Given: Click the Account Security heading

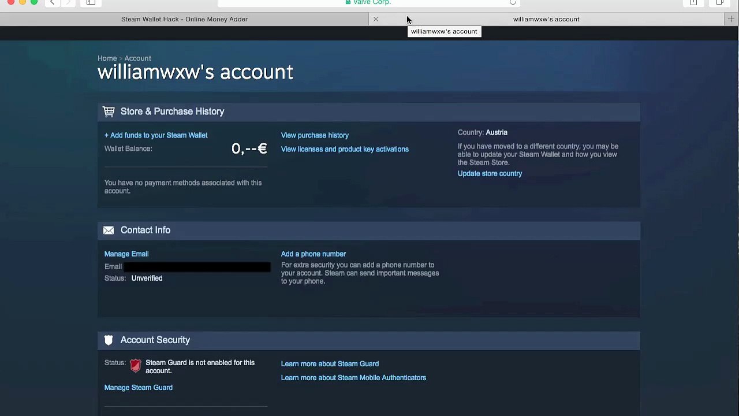Looking at the screenshot, I should click(155, 340).
